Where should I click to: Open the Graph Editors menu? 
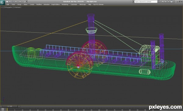click(x=56, y=5)
